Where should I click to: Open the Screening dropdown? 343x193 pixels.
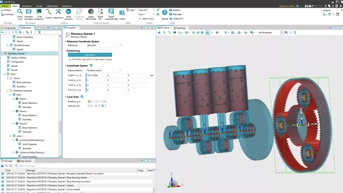pos(8,14)
